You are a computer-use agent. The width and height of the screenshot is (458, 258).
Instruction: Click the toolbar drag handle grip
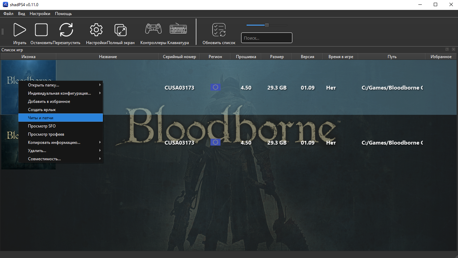click(x=3, y=32)
